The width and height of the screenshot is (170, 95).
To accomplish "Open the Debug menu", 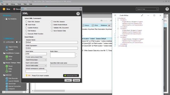I will pyautogui.click(x=13, y=4).
